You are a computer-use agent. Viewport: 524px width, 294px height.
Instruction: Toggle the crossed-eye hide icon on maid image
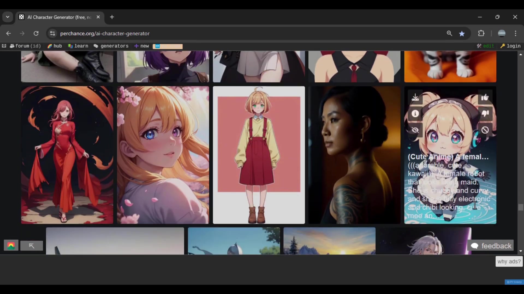tap(415, 130)
